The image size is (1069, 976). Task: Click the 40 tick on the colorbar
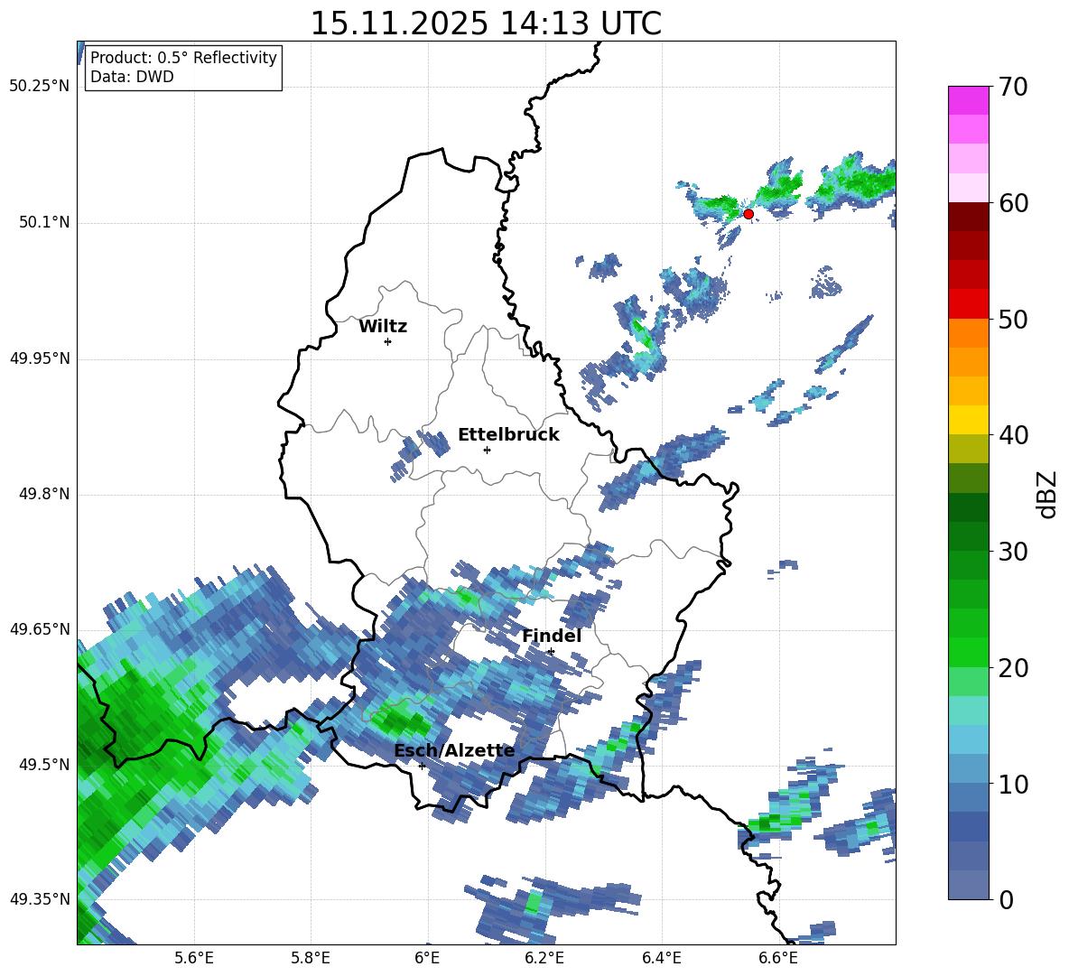tap(1013, 435)
